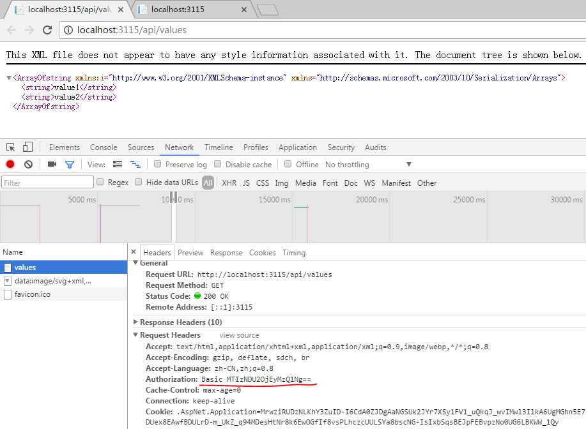Image resolution: width=586 pixels, height=429 pixels.
Task: Select the Network panel tab
Action: pos(180,147)
